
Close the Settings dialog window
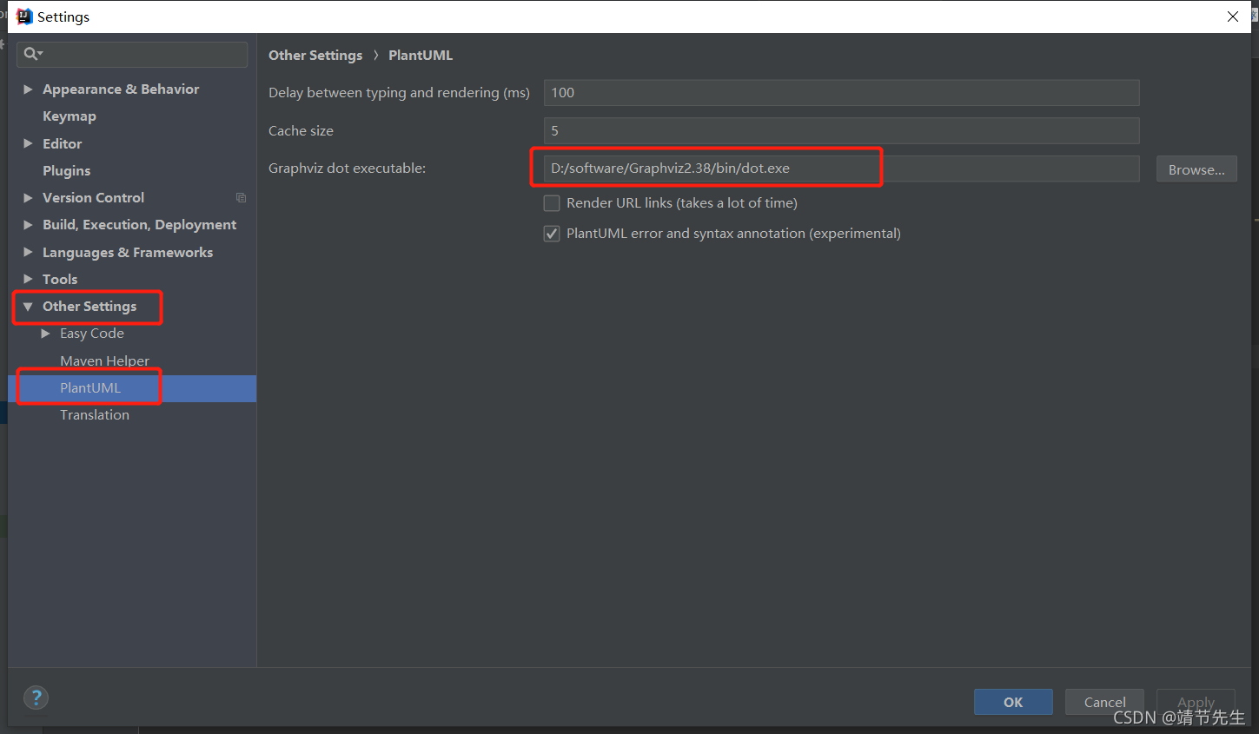(1232, 17)
